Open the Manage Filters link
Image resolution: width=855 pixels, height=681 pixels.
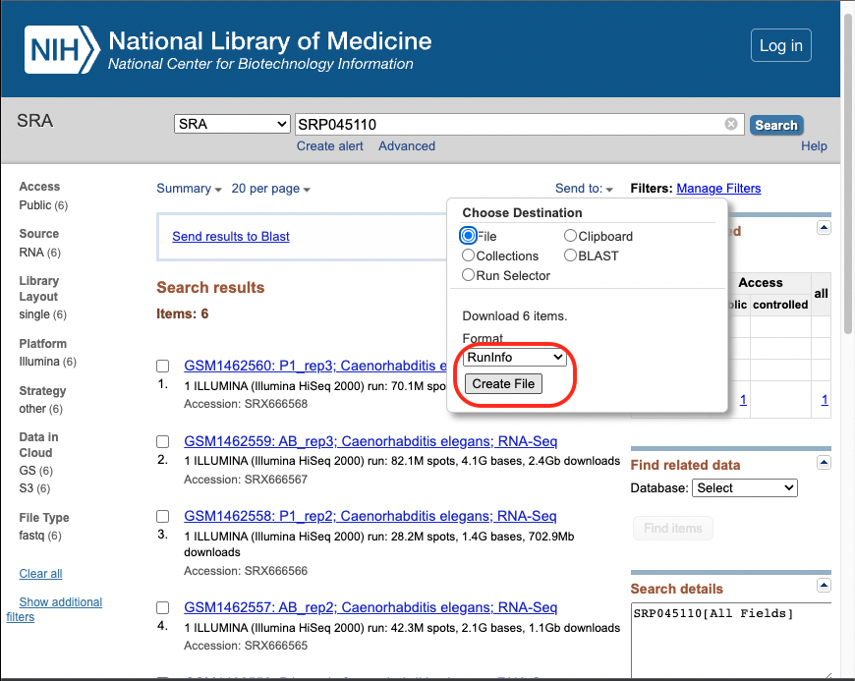coord(718,189)
